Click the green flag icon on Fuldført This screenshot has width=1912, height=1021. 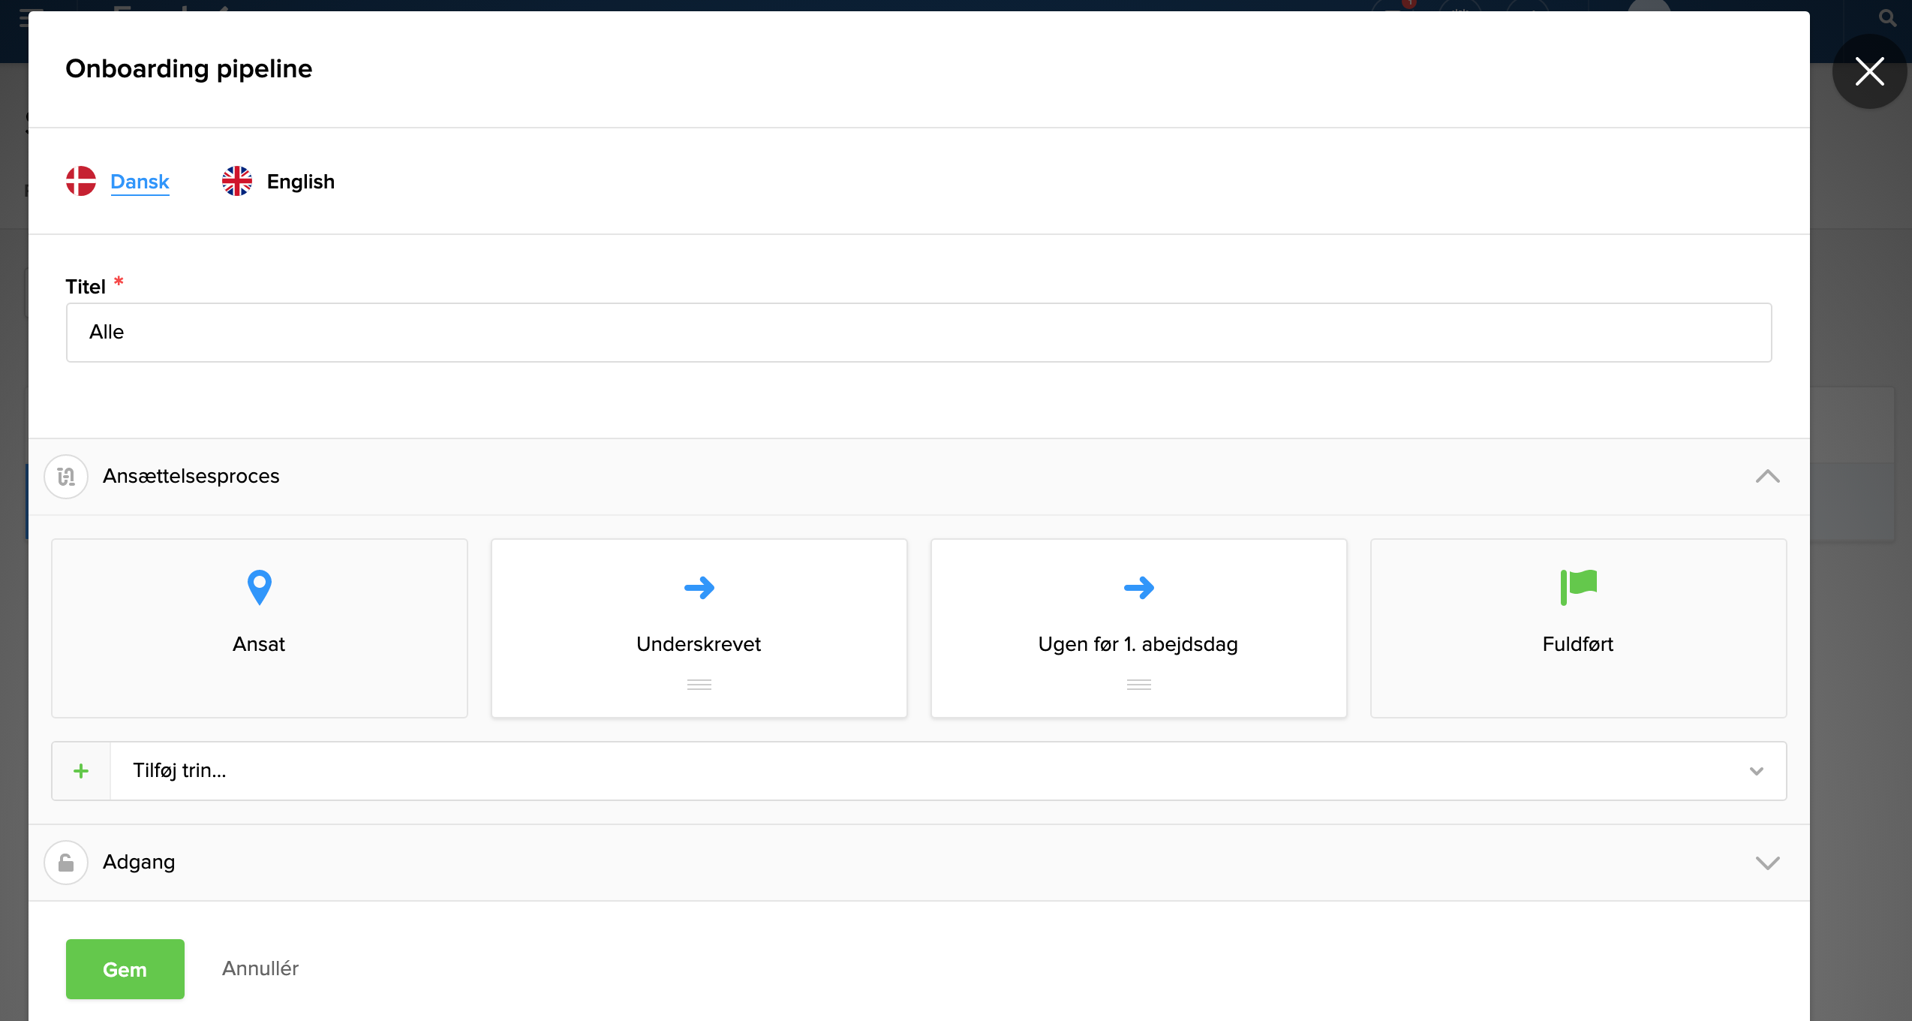pyautogui.click(x=1578, y=586)
